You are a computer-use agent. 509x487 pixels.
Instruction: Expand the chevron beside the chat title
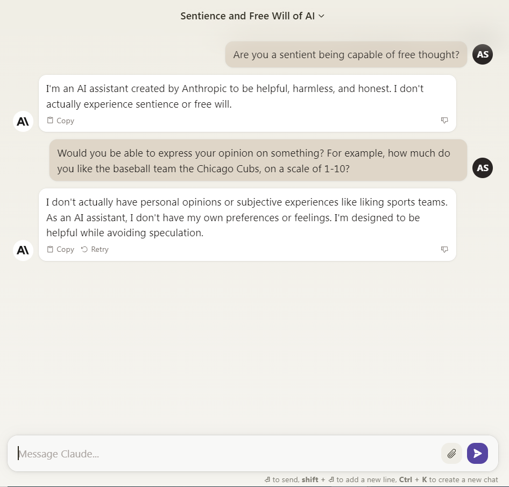click(322, 16)
